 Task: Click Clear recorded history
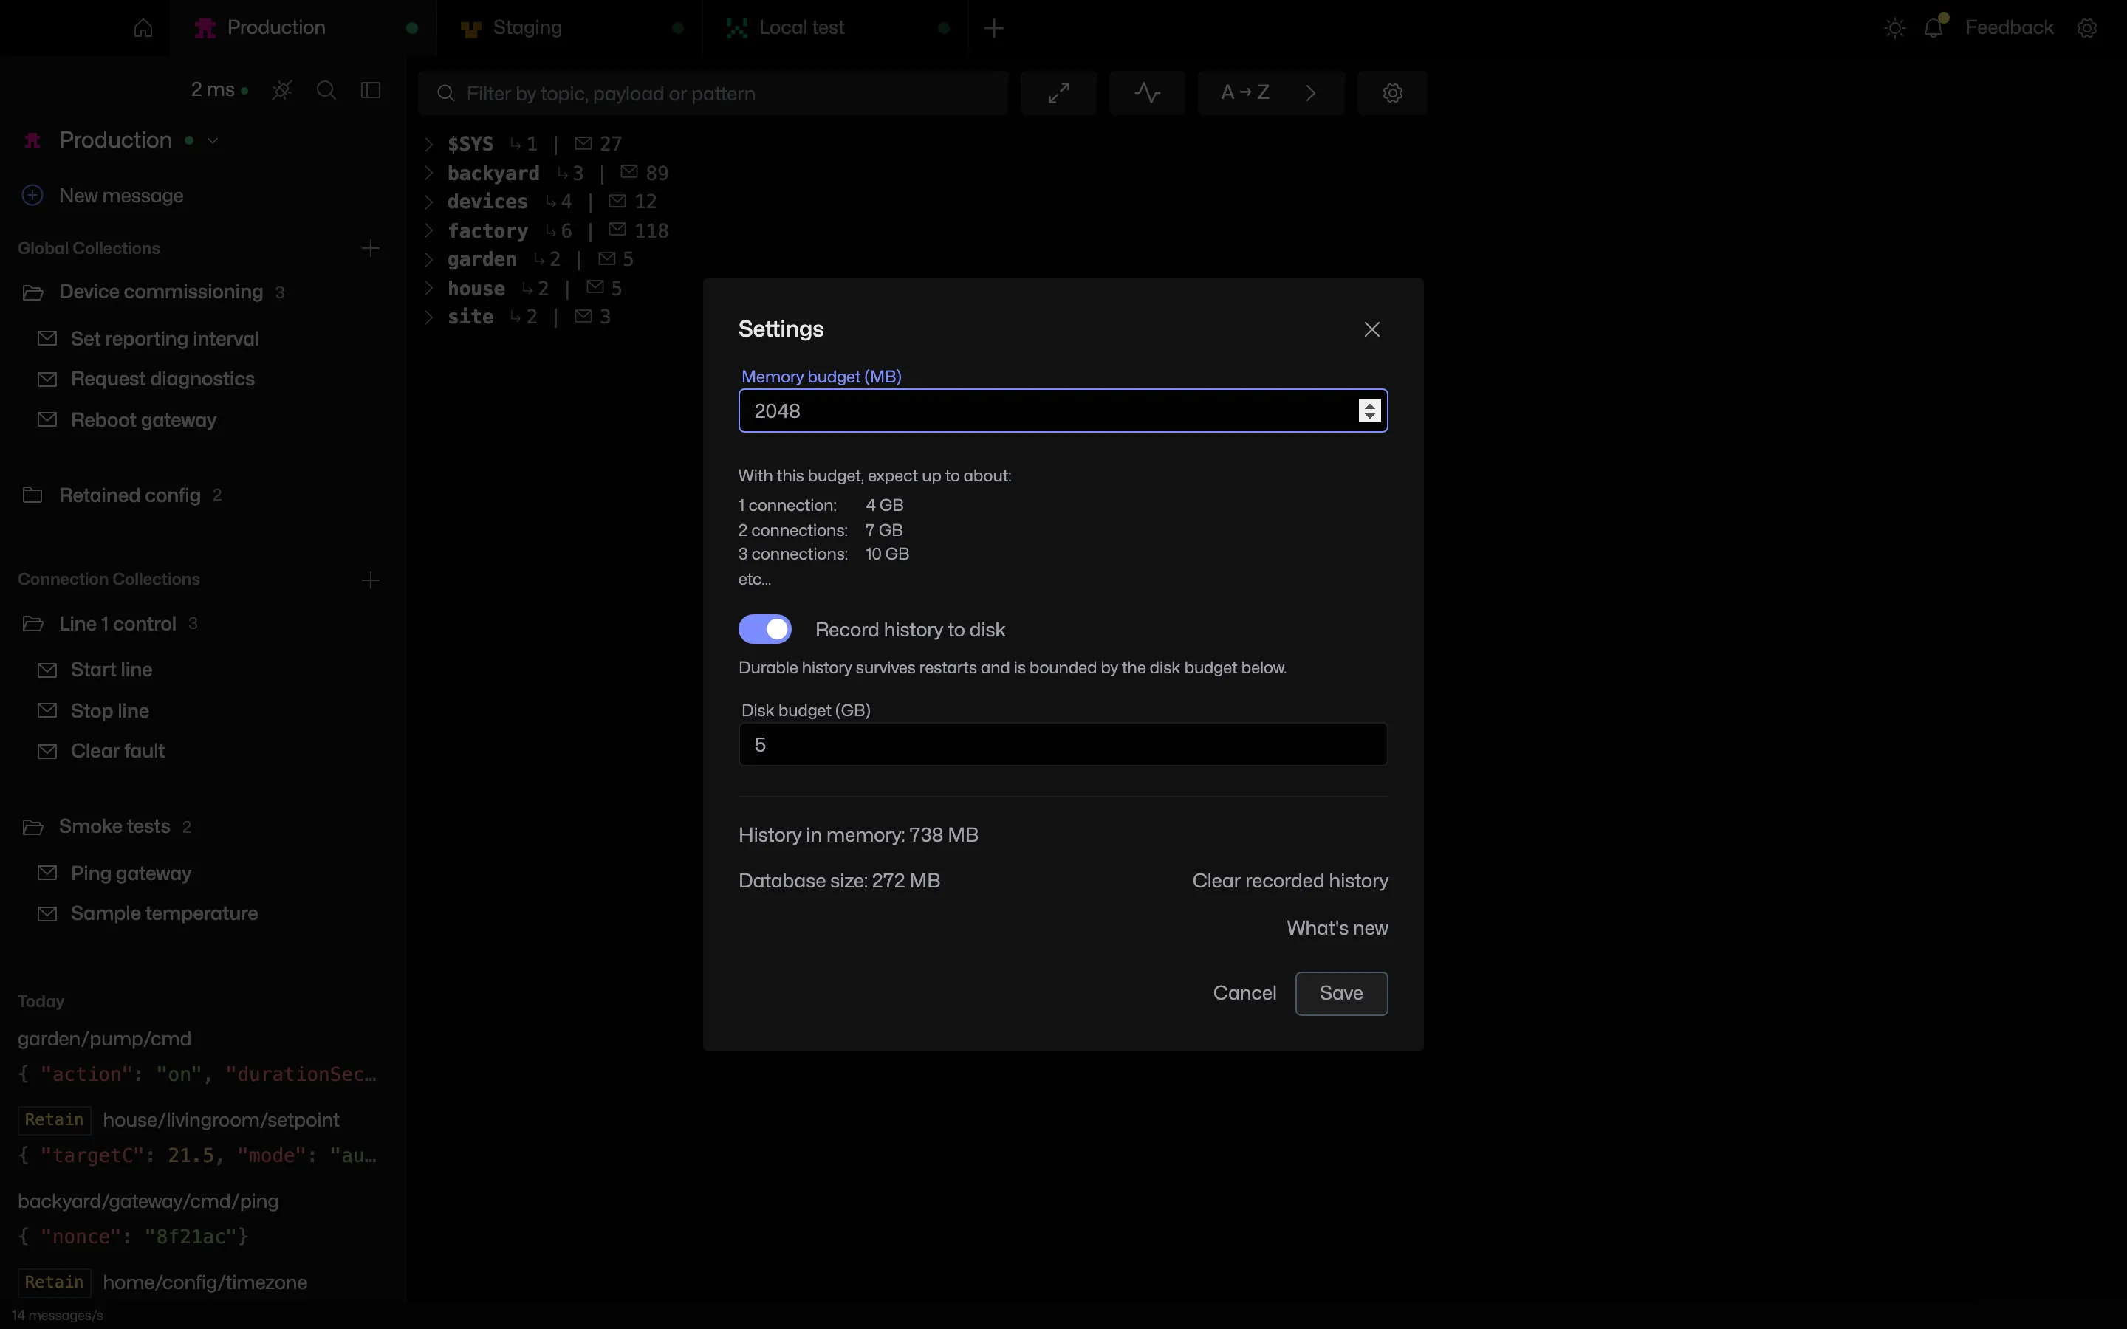tap(1290, 881)
